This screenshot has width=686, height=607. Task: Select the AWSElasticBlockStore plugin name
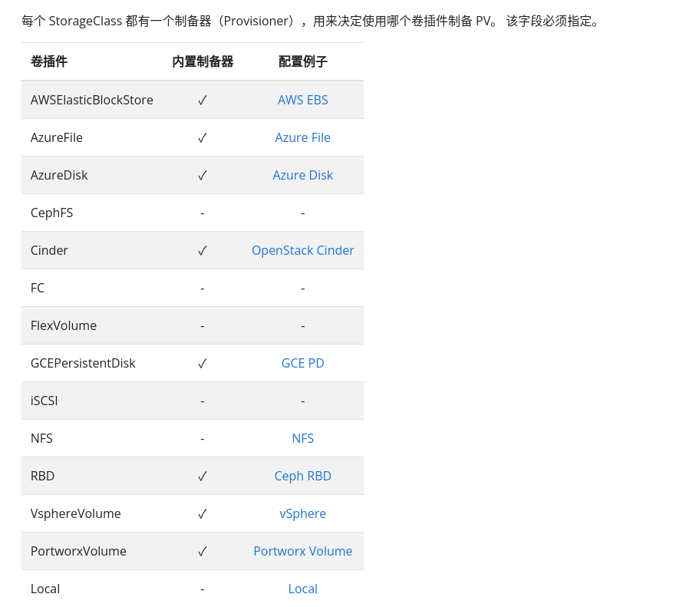click(92, 100)
